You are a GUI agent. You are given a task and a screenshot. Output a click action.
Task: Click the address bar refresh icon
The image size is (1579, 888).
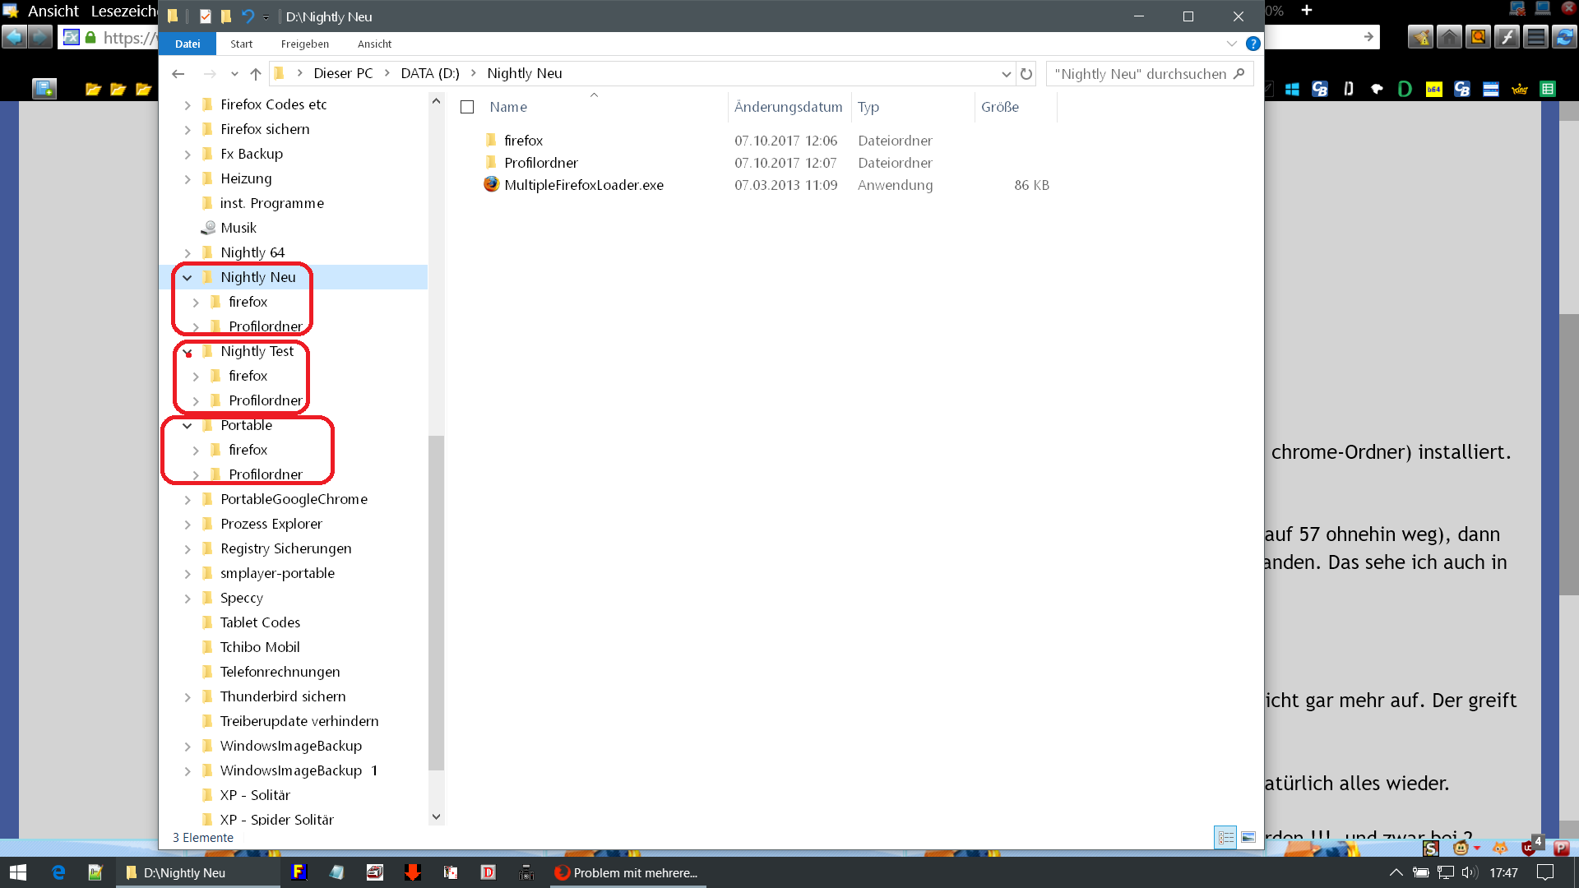(x=1026, y=74)
